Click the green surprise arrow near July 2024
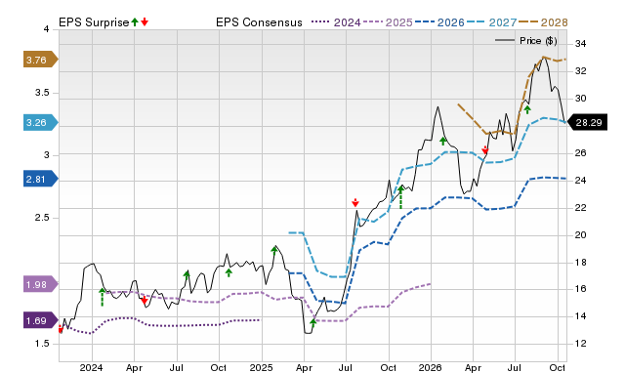Screen dimensions: 625x373 [187, 275]
